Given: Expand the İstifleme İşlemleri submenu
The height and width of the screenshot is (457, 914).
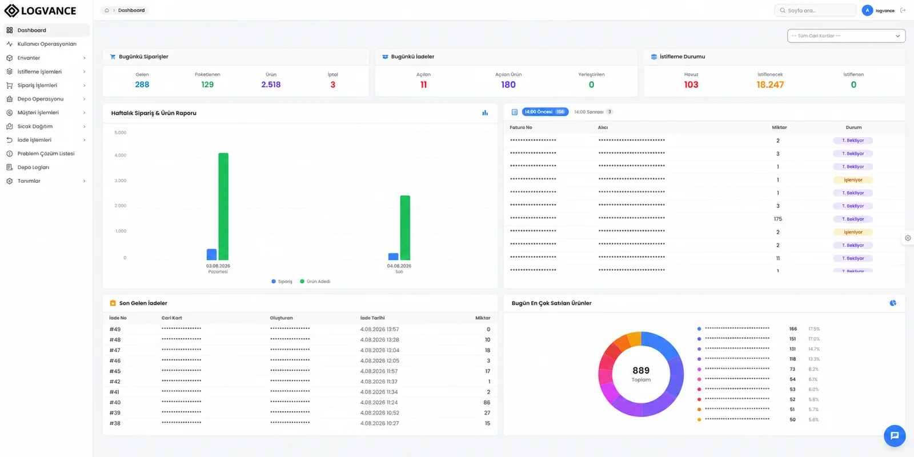Looking at the screenshot, I should [x=85, y=71].
